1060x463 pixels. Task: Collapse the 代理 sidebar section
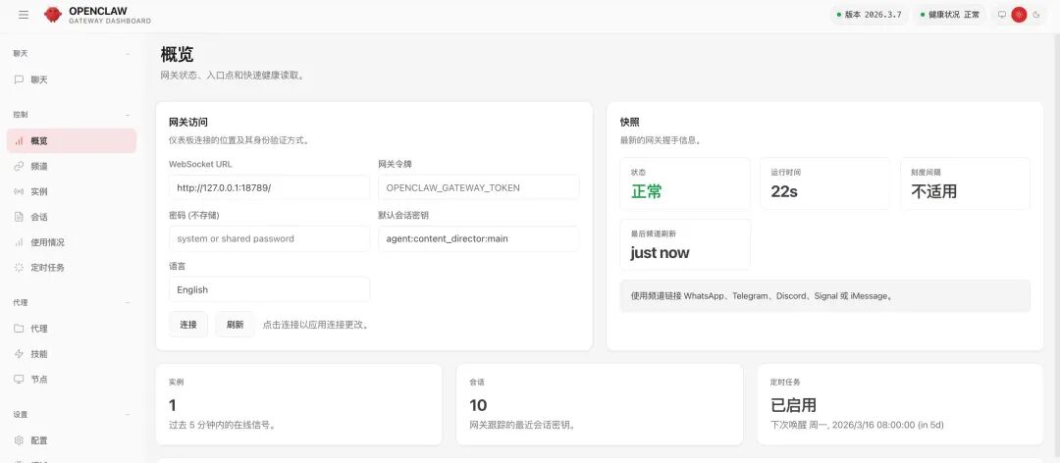tap(128, 303)
